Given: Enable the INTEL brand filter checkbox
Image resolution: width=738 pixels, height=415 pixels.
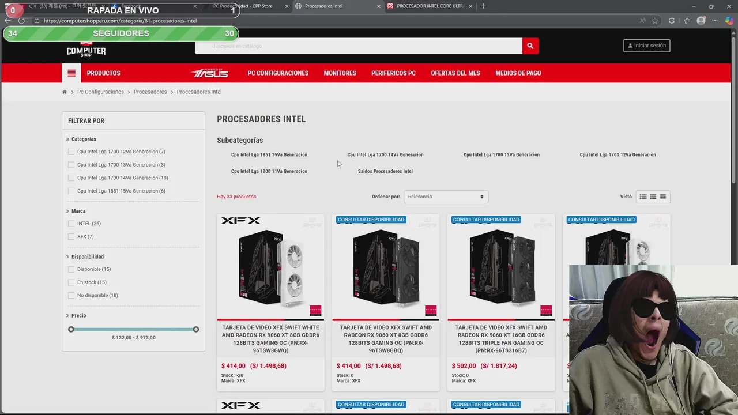Looking at the screenshot, I should click(x=71, y=224).
